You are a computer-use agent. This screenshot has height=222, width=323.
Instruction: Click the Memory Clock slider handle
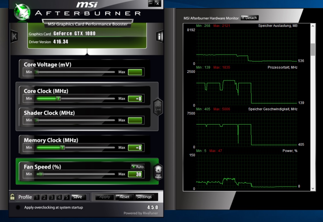click(63, 147)
